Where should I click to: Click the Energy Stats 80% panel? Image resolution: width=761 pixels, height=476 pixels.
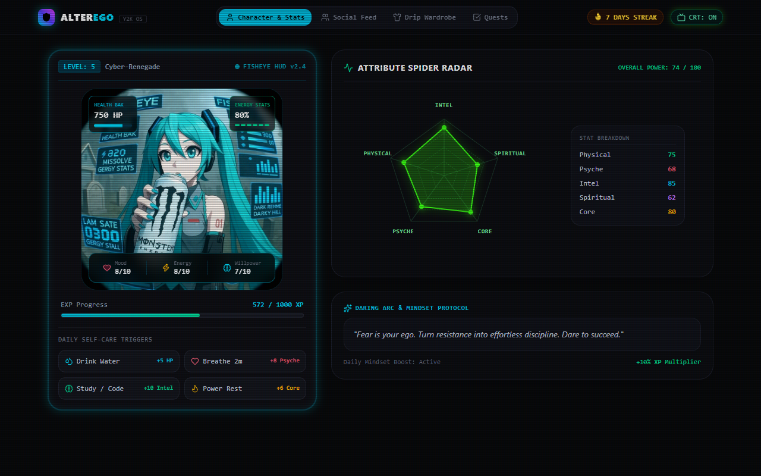pyautogui.click(x=252, y=114)
